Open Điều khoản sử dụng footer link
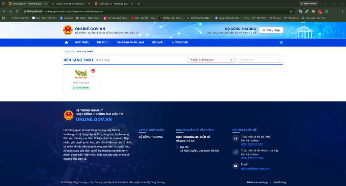 [257, 183]
